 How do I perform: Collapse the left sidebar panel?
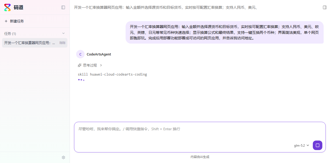pyautogui.click(x=63, y=7)
